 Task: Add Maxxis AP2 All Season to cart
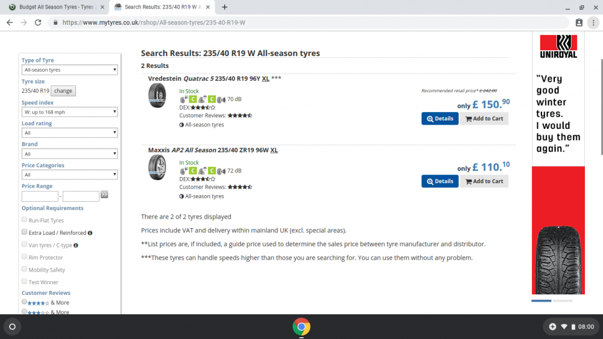click(484, 181)
